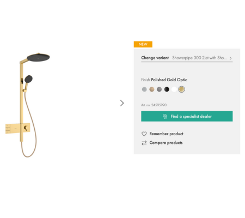Image resolution: width=245 pixels, height=218 pixels.
Task: Choose the matt white finish swatch
Action: coord(174,89)
